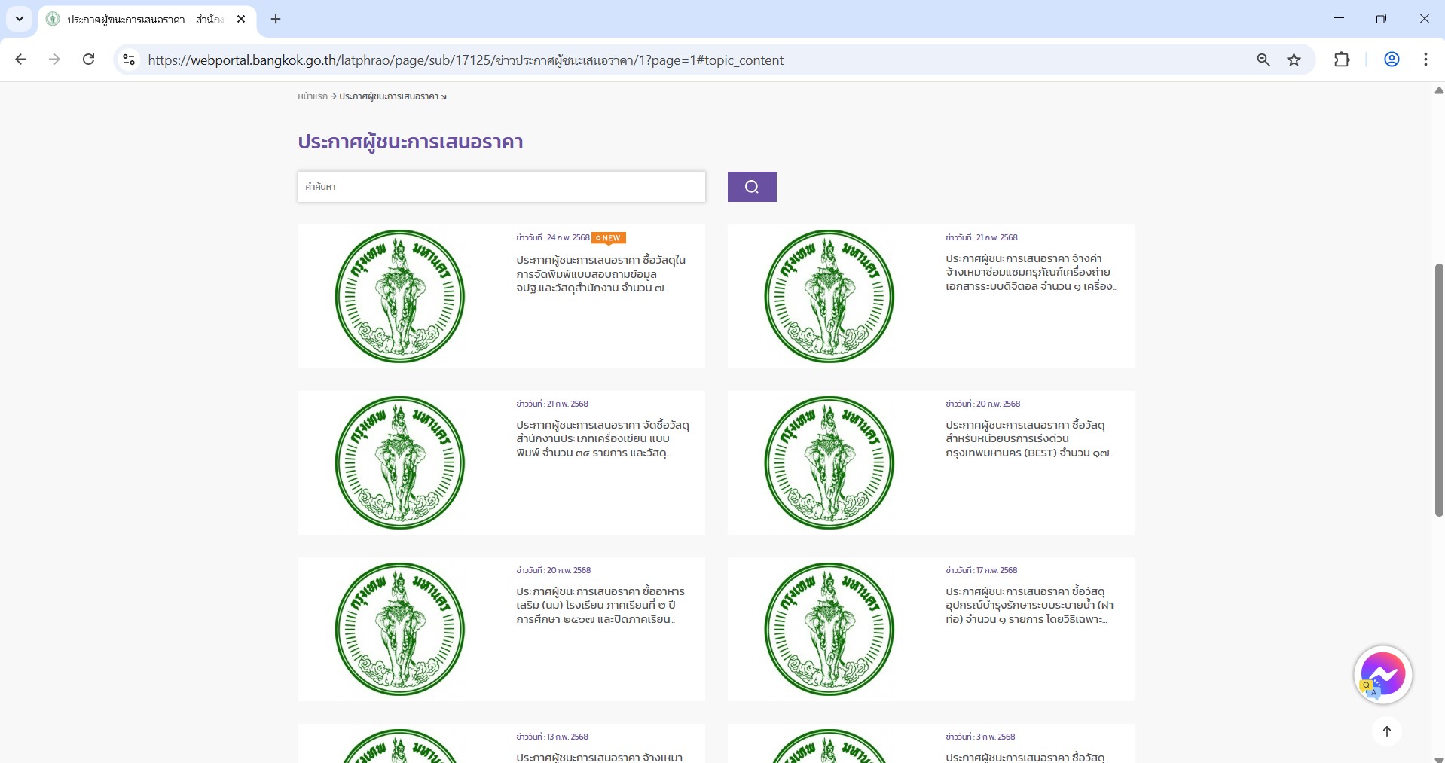The image size is (1445, 763).
Task: Click emblem thumbnail of the อาหารเสริม (นม) card
Action: click(x=399, y=629)
